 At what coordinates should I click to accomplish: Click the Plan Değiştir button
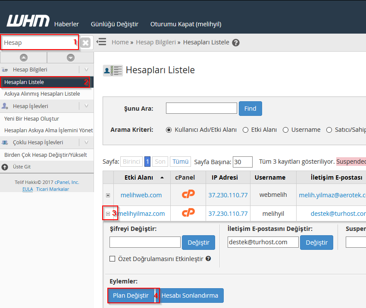[x=131, y=296]
